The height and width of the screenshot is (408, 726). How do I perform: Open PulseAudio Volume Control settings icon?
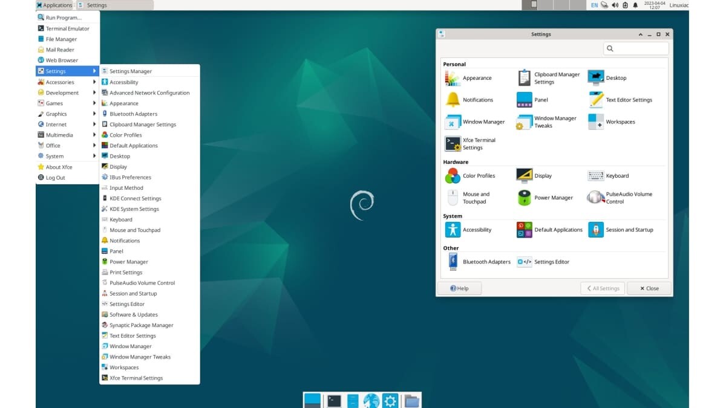click(595, 198)
